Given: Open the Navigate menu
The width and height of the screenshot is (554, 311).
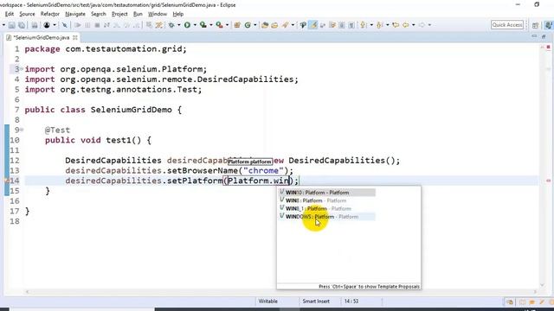Looking at the screenshot, I should pos(75,14).
